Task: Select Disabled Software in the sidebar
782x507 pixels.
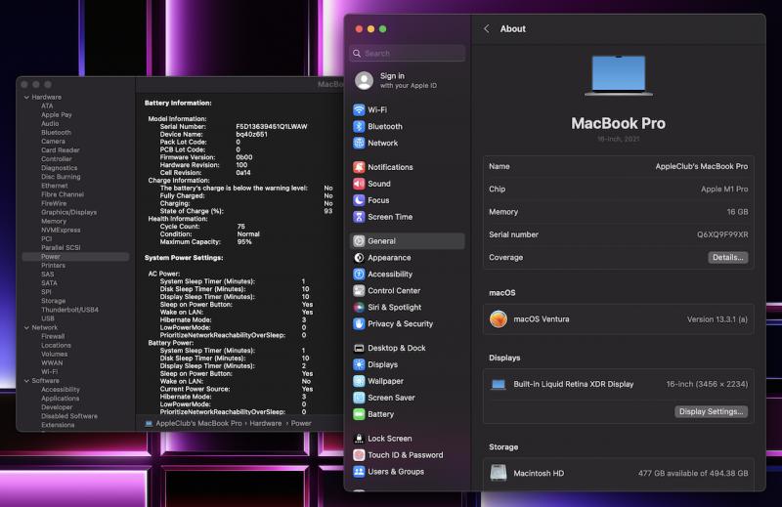Action: point(69,416)
